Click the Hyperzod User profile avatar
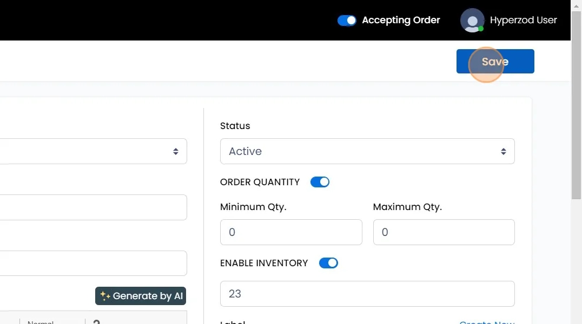The width and height of the screenshot is (582, 324). [x=472, y=21]
